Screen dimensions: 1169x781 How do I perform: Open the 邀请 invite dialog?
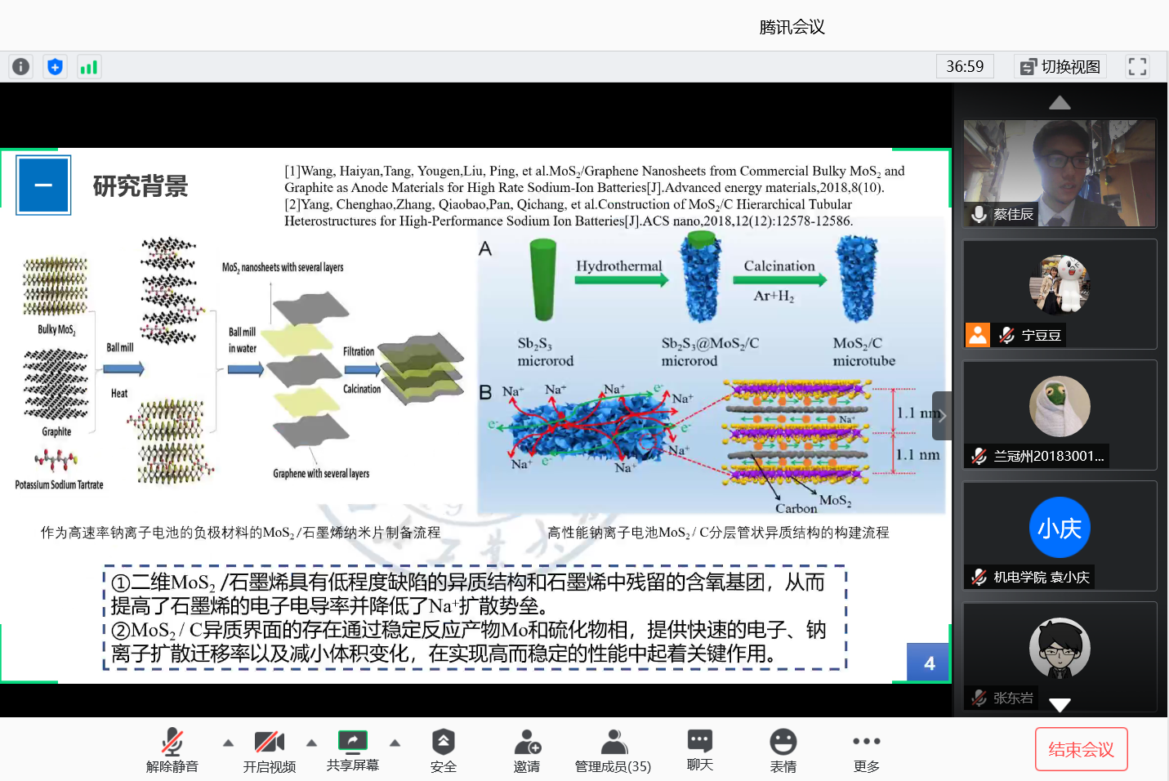(527, 750)
